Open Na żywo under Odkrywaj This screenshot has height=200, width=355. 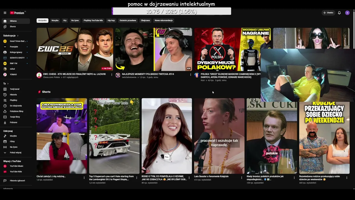click(x=16, y=147)
